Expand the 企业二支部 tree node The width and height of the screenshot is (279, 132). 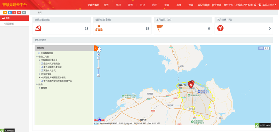click(x=39, y=74)
